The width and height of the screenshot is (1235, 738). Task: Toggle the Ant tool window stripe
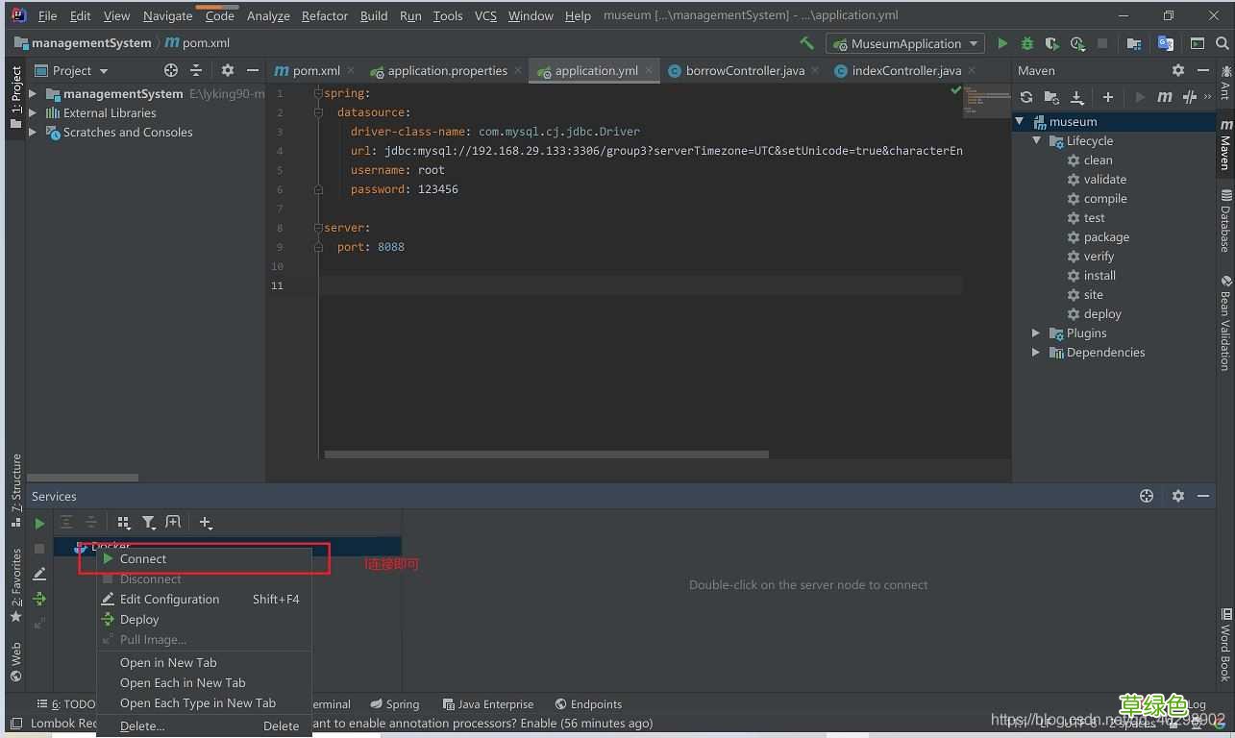[x=1225, y=84]
